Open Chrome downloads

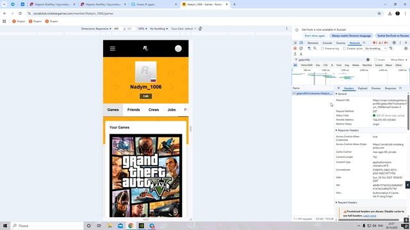pyautogui.click(x=390, y=13)
